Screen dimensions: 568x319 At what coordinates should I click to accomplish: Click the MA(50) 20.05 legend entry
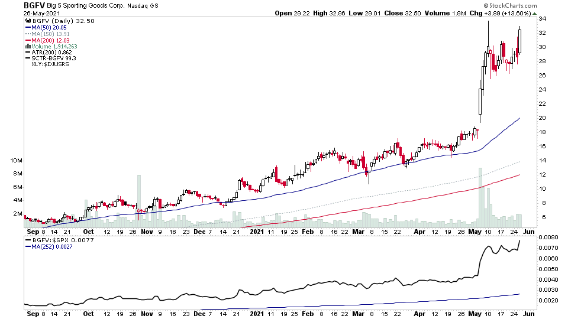pyautogui.click(x=49, y=28)
